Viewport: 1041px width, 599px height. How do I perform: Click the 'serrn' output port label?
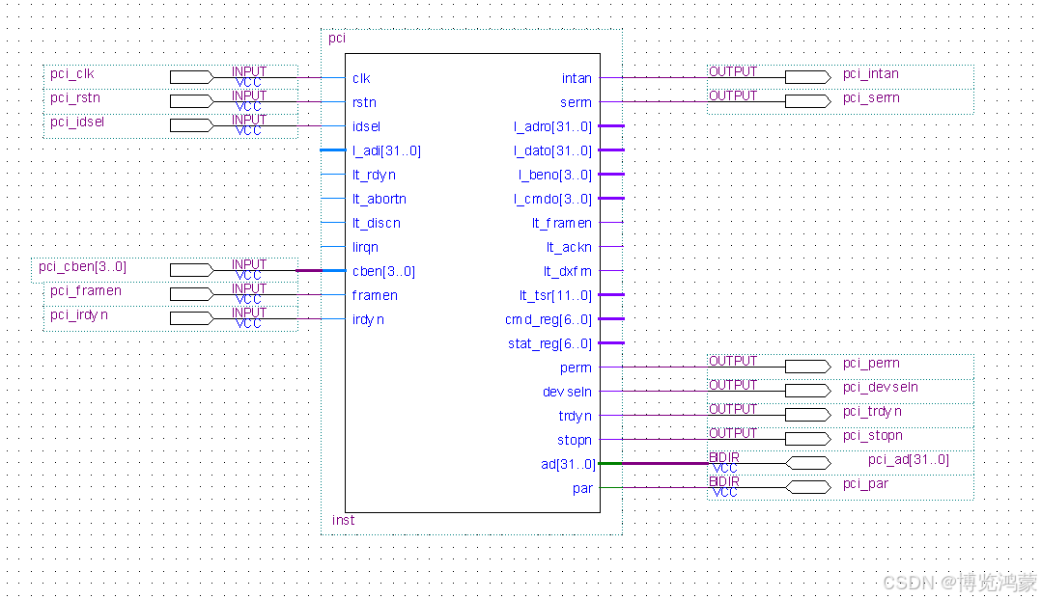tap(576, 102)
